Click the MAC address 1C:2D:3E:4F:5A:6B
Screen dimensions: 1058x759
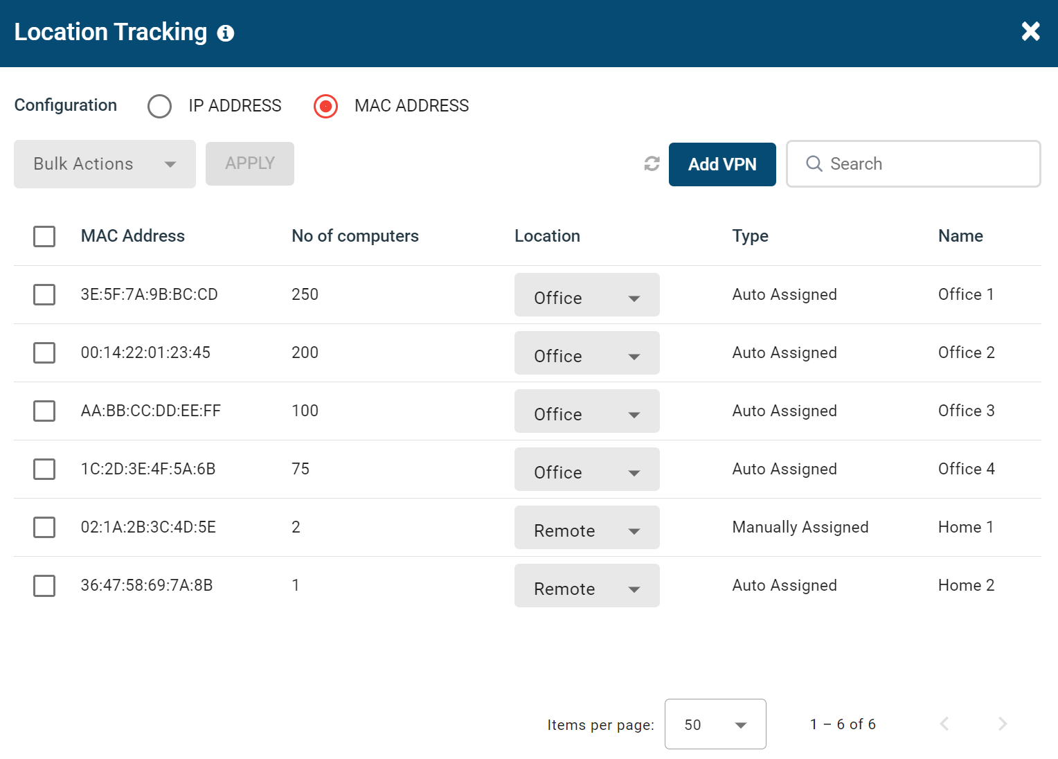(x=148, y=469)
